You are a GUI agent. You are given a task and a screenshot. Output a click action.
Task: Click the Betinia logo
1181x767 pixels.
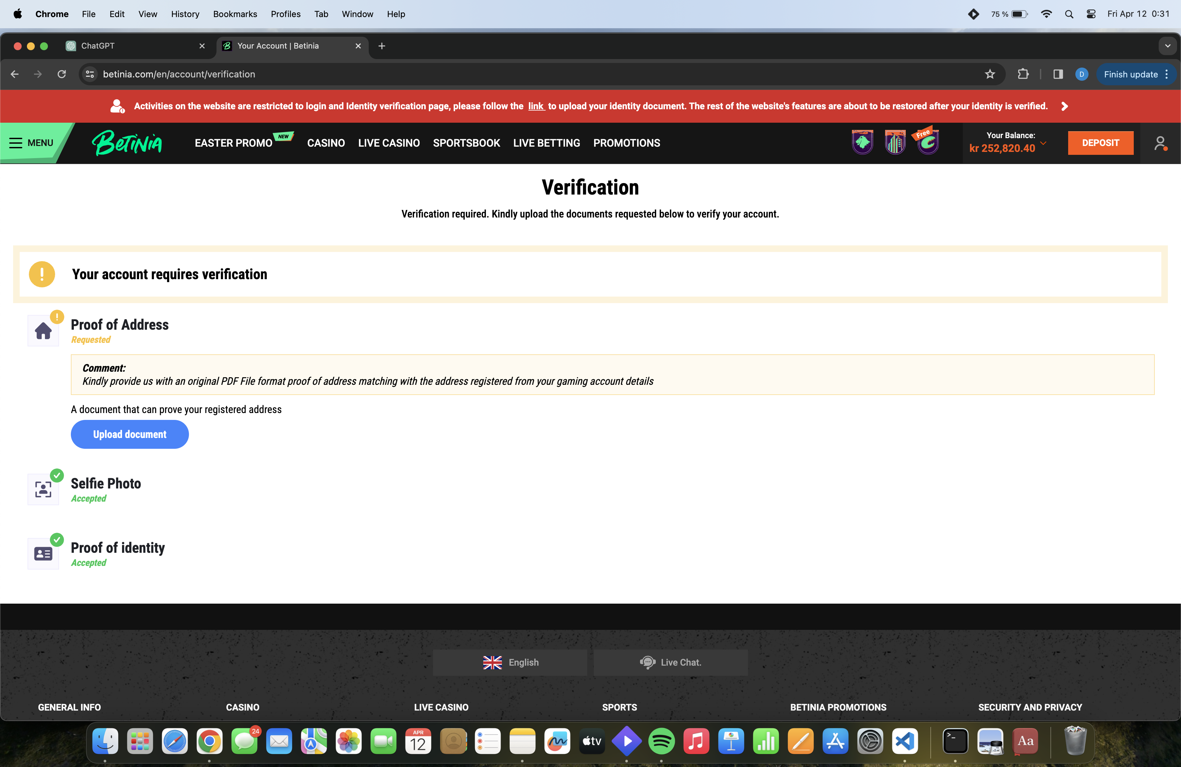127,143
